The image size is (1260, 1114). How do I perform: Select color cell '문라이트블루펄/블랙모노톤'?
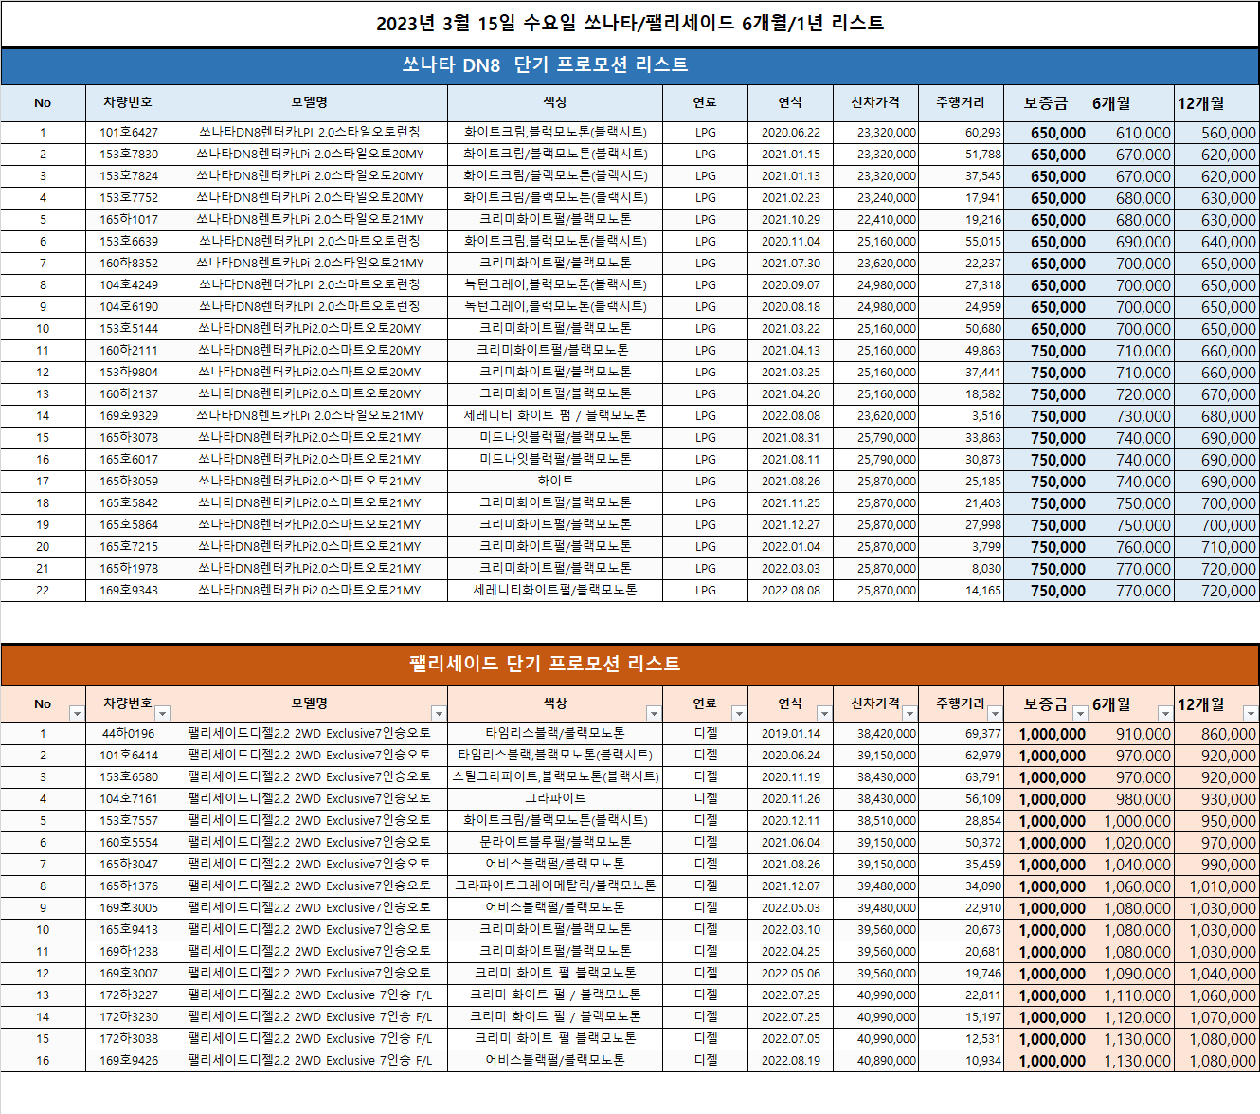point(555,843)
